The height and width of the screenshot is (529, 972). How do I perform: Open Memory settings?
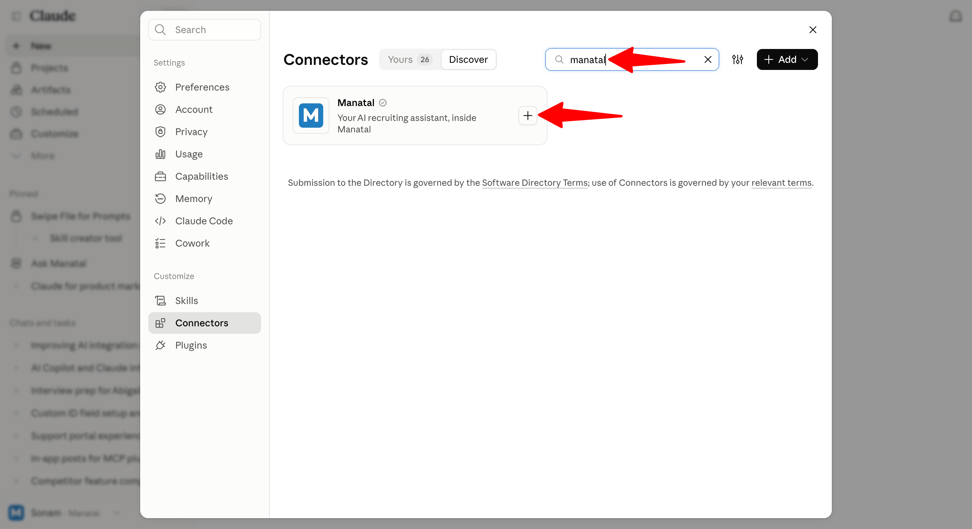pos(205,199)
